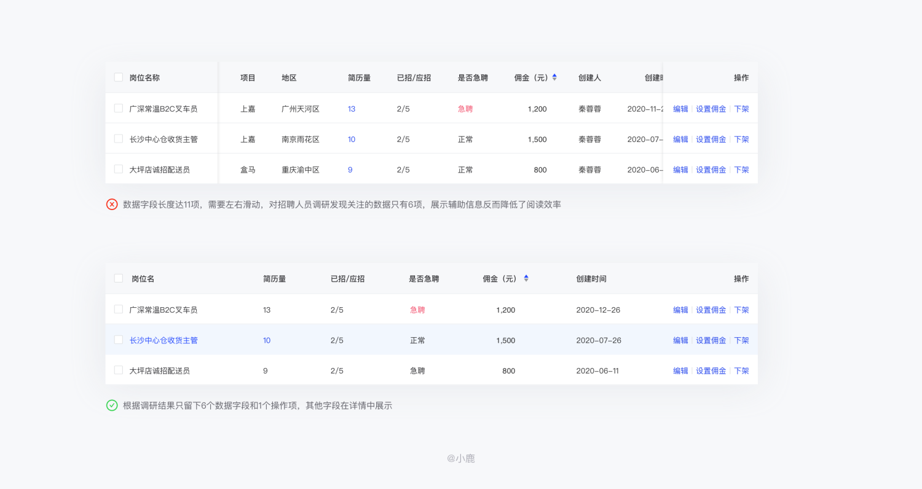The height and width of the screenshot is (489, 922).
Task: Click the 佣金（元） sort arrows in the table with 创建时间 column
Action: 526,278
